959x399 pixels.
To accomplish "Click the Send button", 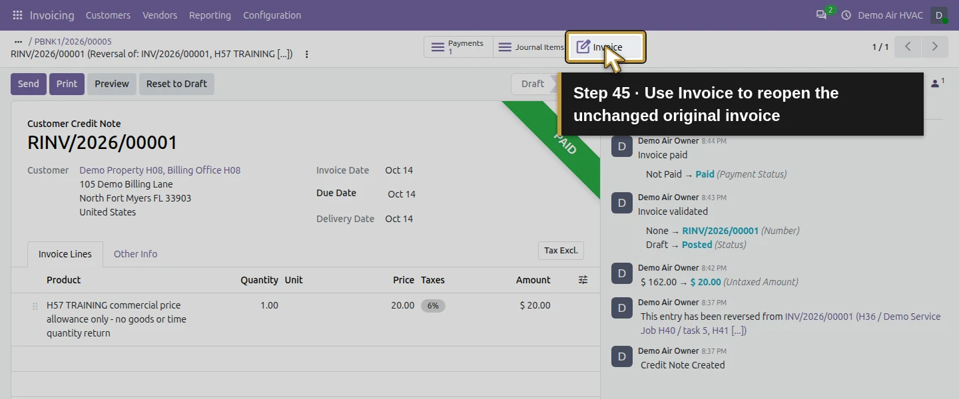I will pyautogui.click(x=28, y=84).
